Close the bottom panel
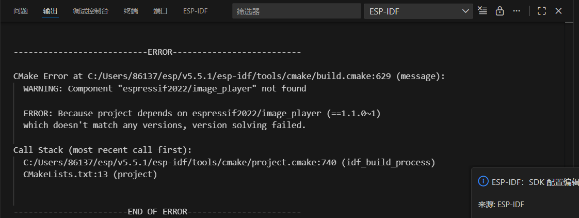Viewport: 579px width, 218px height. point(558,11)
